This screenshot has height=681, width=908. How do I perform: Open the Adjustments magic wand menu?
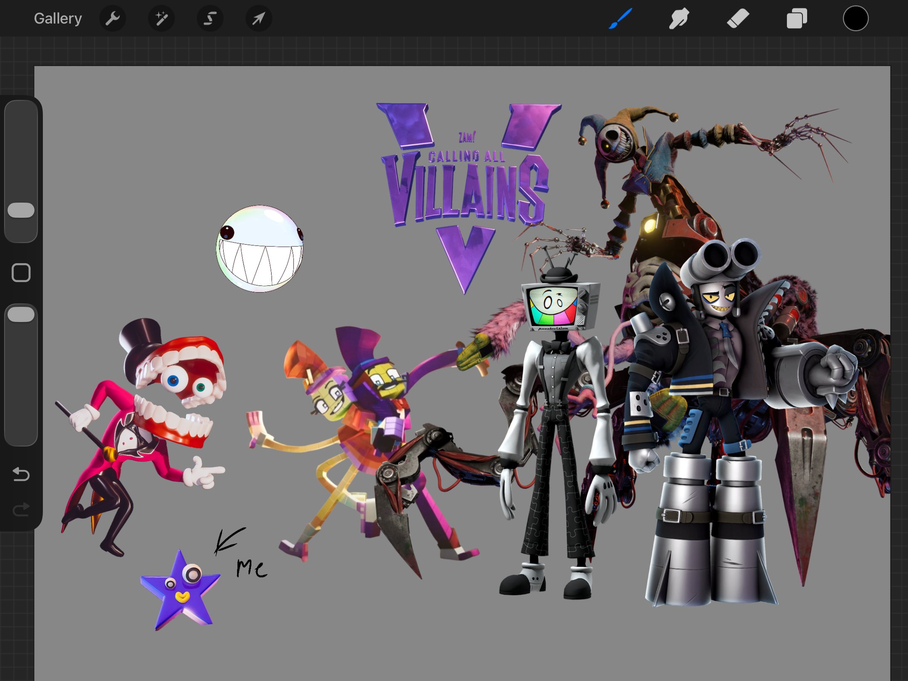point(161,18)
